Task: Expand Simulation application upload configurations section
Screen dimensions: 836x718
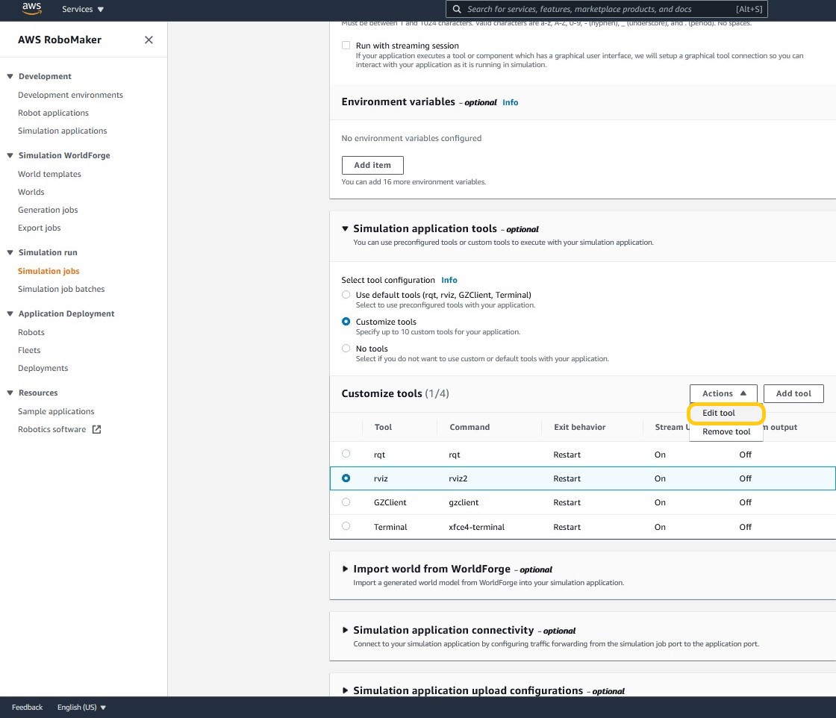Action: click(345, 690)
